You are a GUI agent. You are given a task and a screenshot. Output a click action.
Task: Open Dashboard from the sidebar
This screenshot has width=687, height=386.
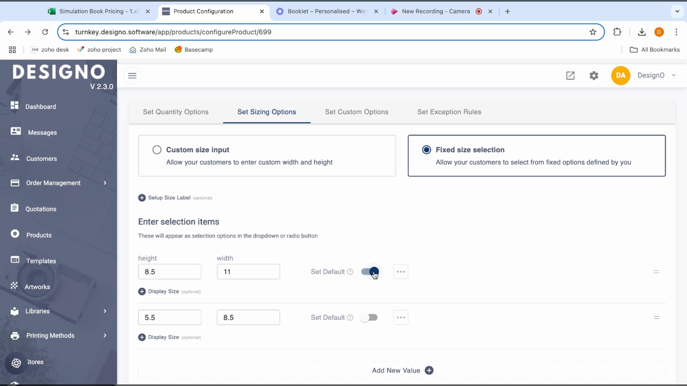click(40, 107)
